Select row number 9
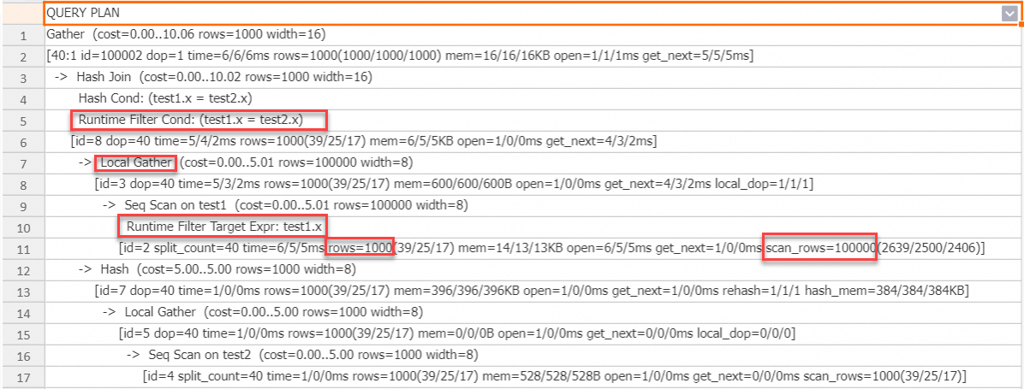Screen dimensions: 1024x389 point(21,205)
